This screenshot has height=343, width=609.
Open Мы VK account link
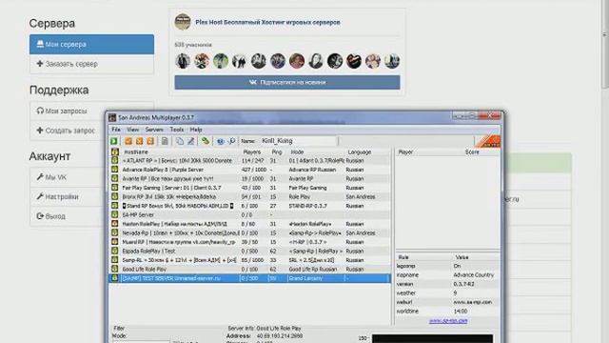pos(56,177)
